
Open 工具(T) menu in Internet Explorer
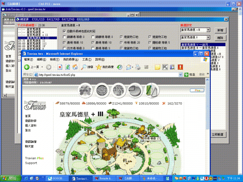(87, 60)
